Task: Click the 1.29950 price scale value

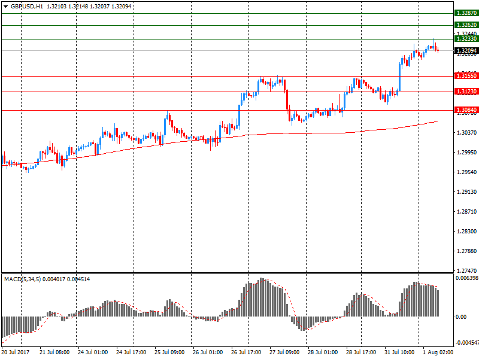Action: [466, 153]
